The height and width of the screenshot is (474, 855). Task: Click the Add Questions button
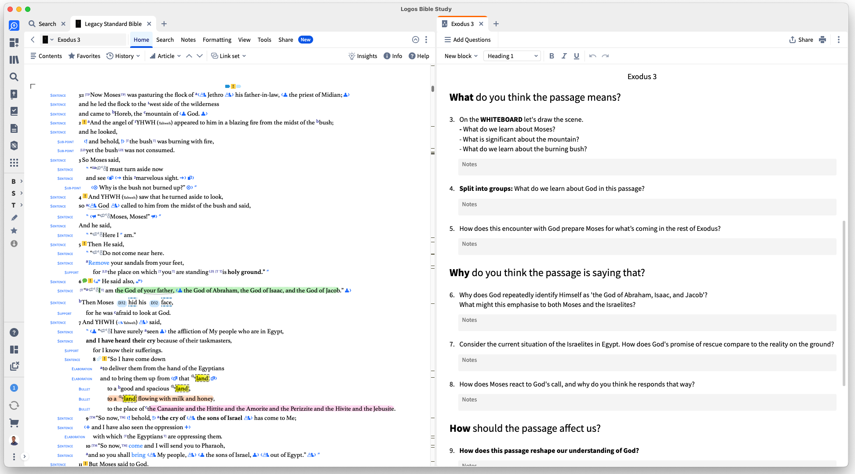coord(467,40)
